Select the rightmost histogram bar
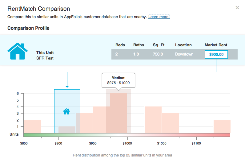This screenshot has width=245, height=162. tap(222, 126)
